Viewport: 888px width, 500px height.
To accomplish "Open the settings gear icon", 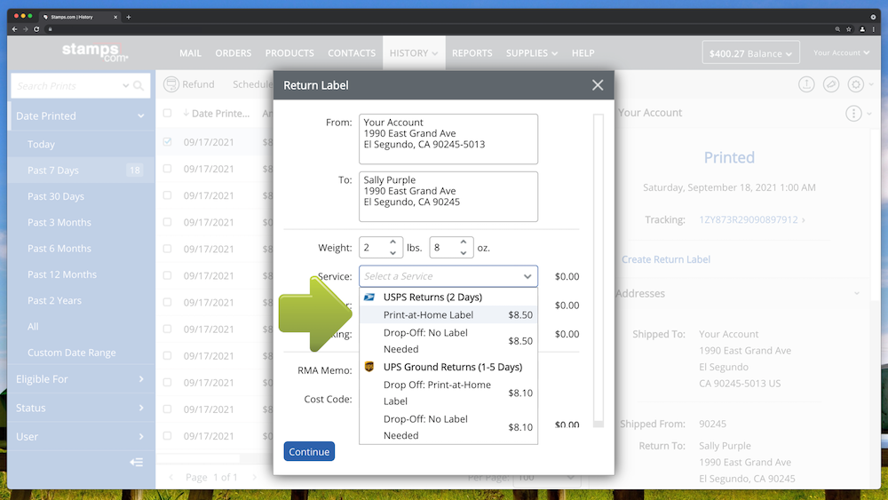I will [856, 84].
